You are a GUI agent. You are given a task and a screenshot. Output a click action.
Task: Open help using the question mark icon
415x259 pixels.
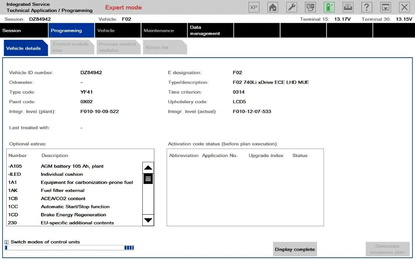(x=366, y=7)
